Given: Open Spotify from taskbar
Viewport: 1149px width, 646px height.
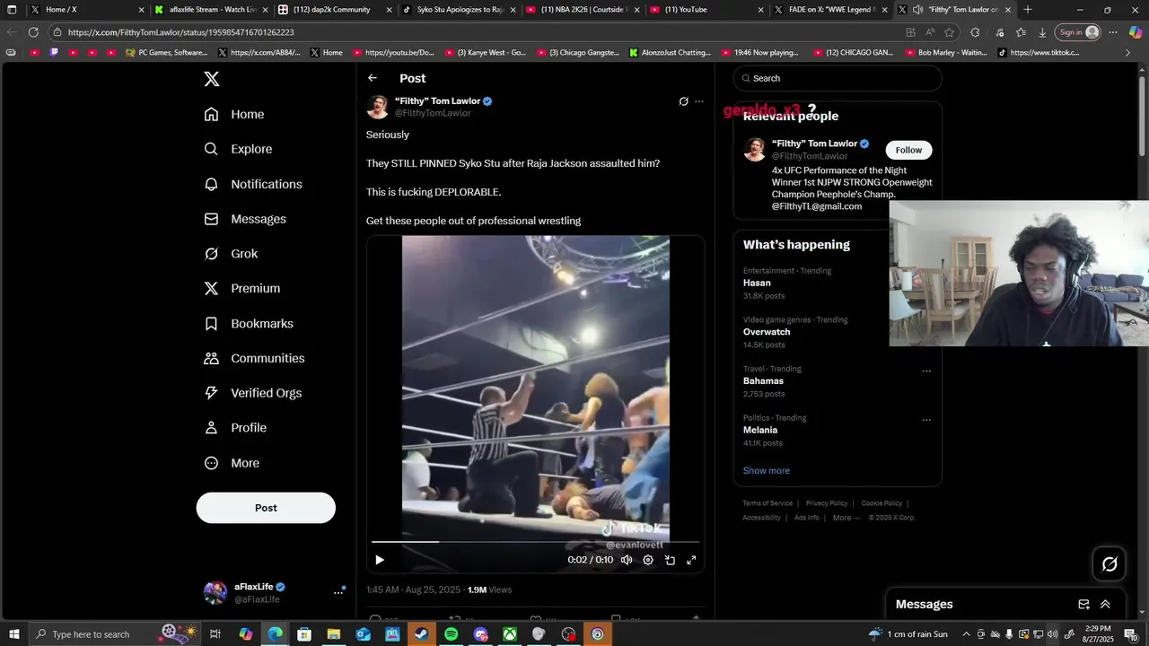Looking at the screenshot, I should pyautogui.click(x=451, y=634).
